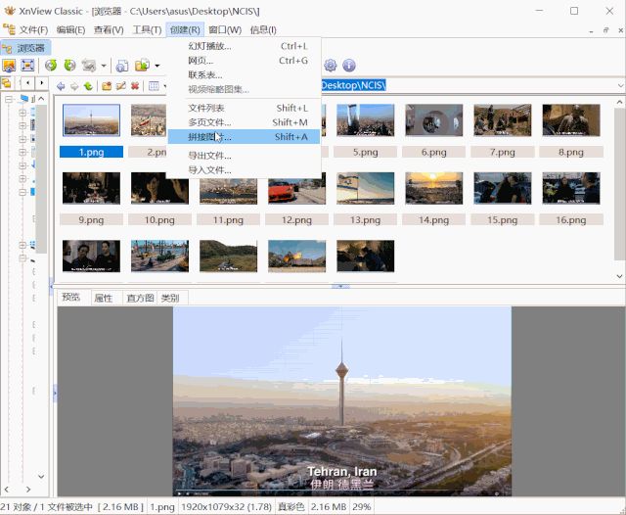Switch to the 直方图 tab

[140, 298]
